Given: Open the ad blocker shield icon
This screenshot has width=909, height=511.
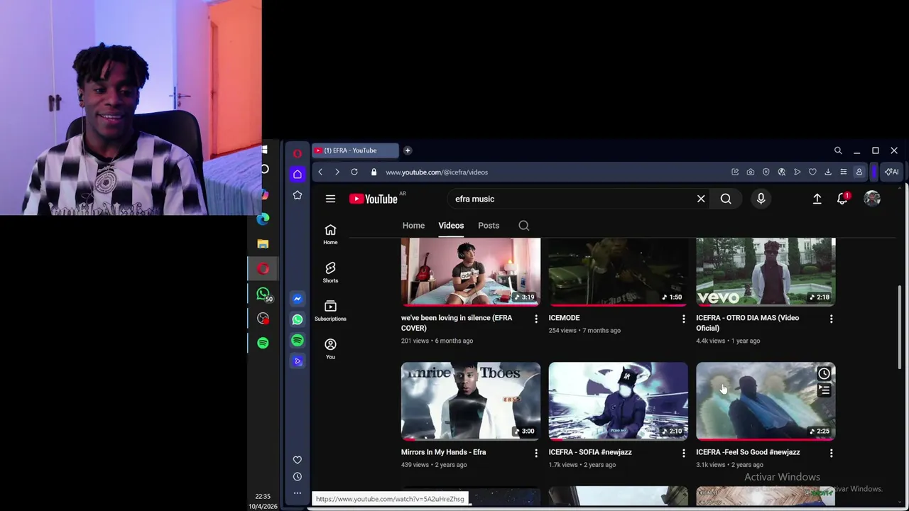Looking at the screenshot, I should 766,172.
